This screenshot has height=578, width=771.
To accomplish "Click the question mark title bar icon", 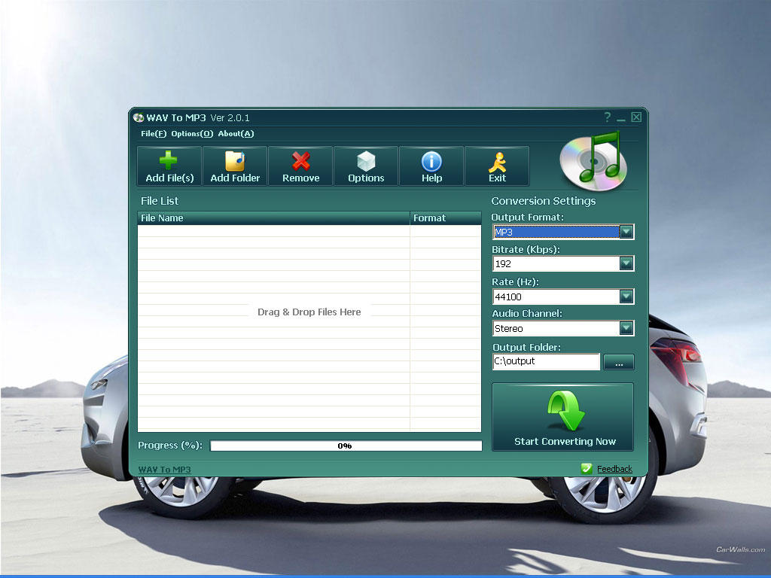I will (608, 117).
